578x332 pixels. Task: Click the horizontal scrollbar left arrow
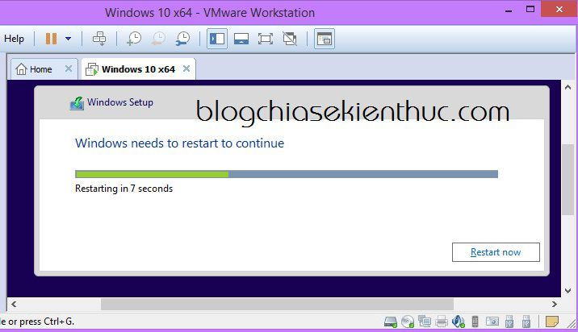[x=14, y=304]
